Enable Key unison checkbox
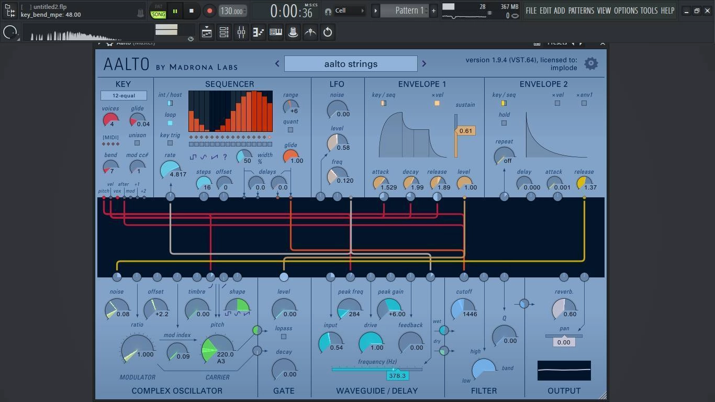The width and height of the screenshot is (715, 402). 137,143
